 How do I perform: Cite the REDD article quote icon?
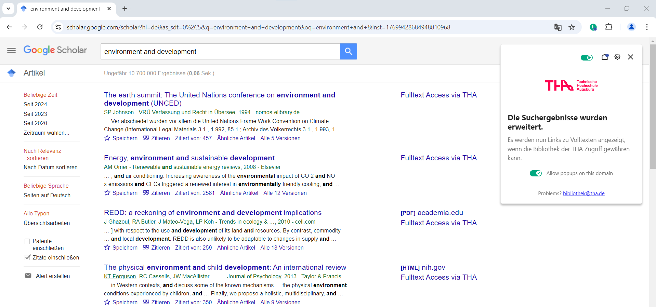(x=146, y=248)
